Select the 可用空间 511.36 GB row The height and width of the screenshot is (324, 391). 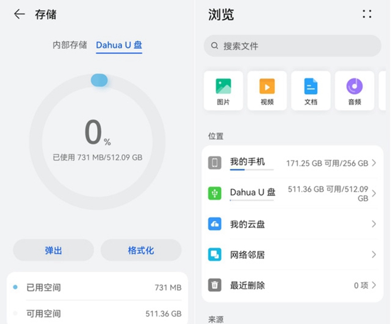coord(97,313)
